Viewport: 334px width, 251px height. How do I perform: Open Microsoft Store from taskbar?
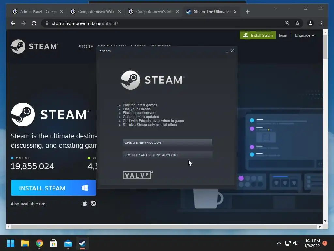click(54, 243)
